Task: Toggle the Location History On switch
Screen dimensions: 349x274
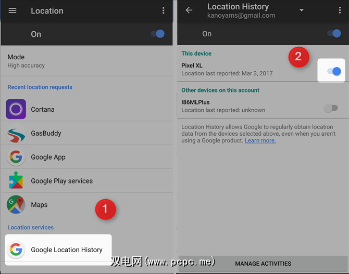Action: click(334, 34)
